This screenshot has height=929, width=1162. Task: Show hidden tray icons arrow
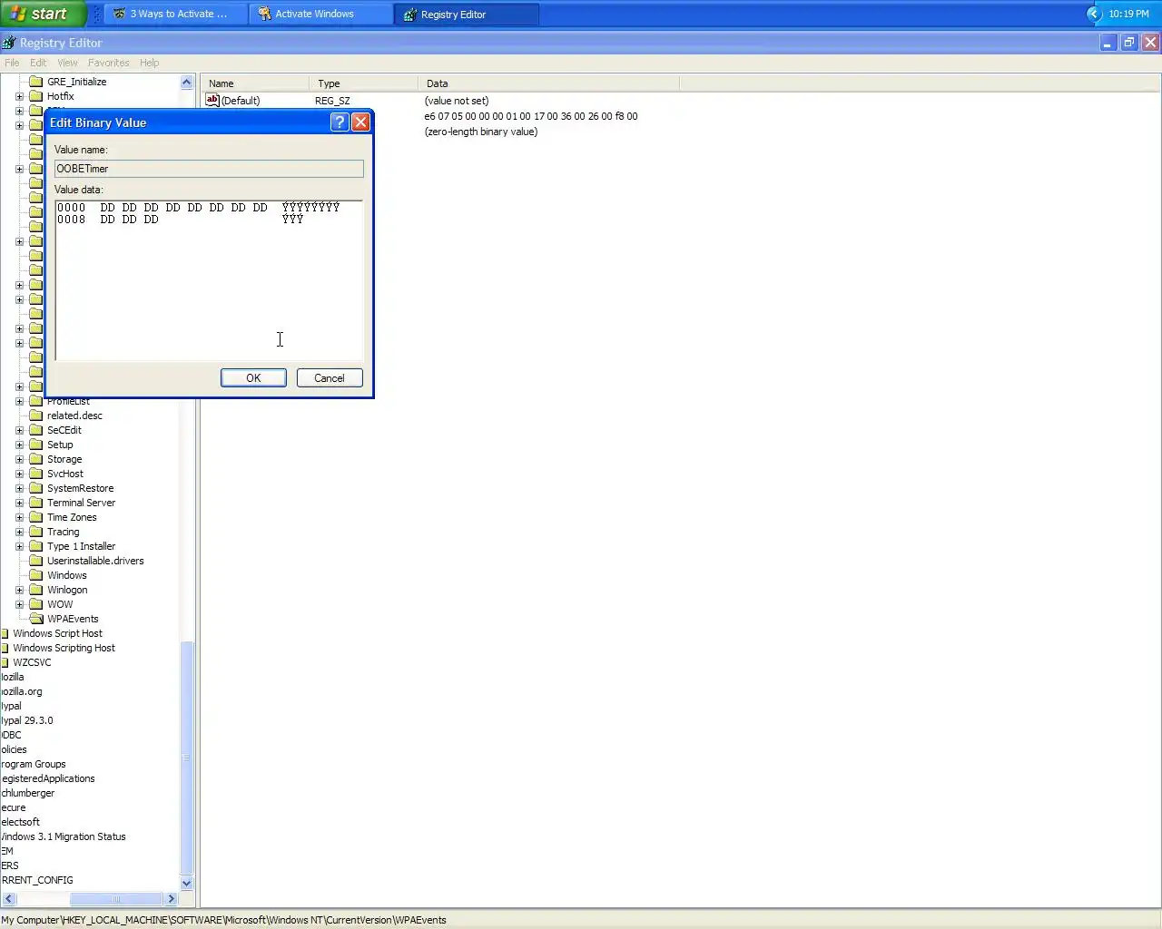click(x=1094, y=14)
